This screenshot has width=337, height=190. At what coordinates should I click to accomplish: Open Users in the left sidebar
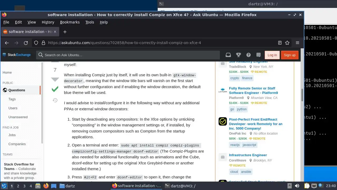(x=13, y=108)
